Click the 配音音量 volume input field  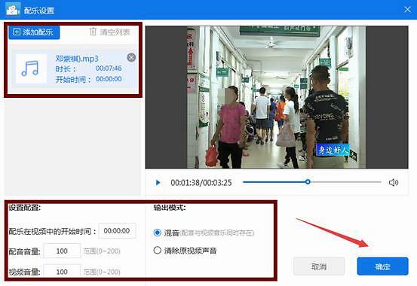point(62,251)
